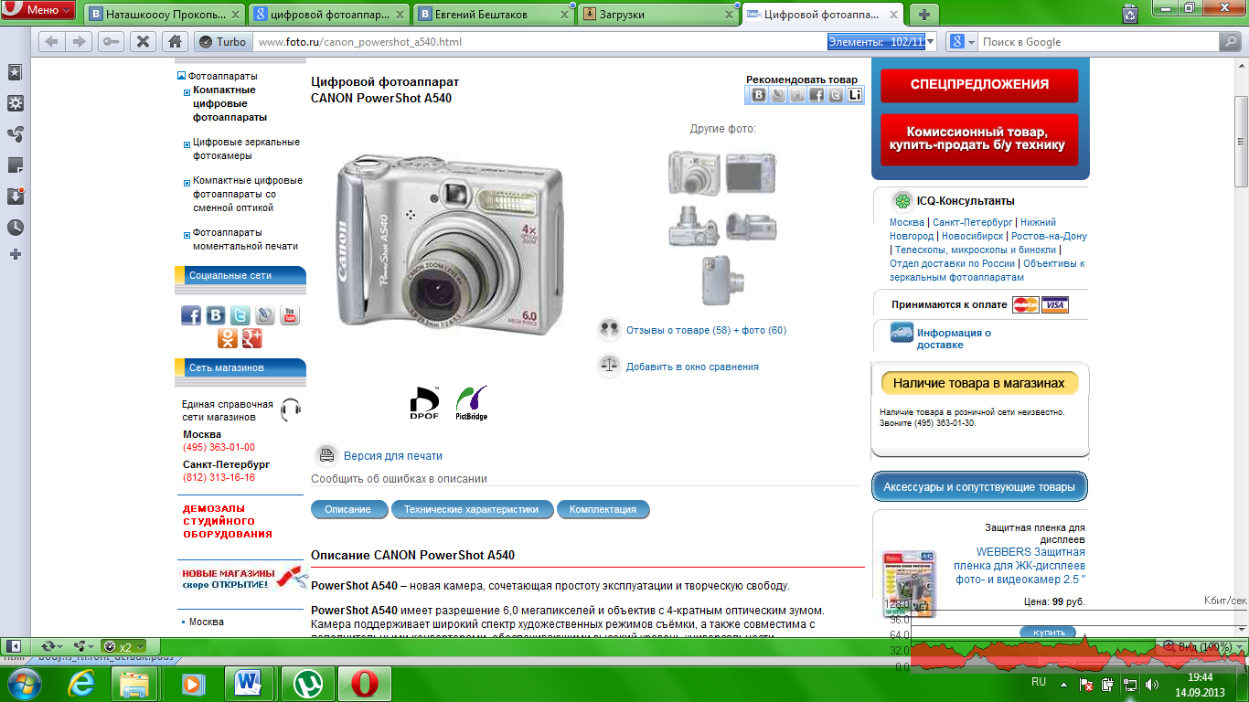Click Наличие товара в магазинах button

(979, 383)
